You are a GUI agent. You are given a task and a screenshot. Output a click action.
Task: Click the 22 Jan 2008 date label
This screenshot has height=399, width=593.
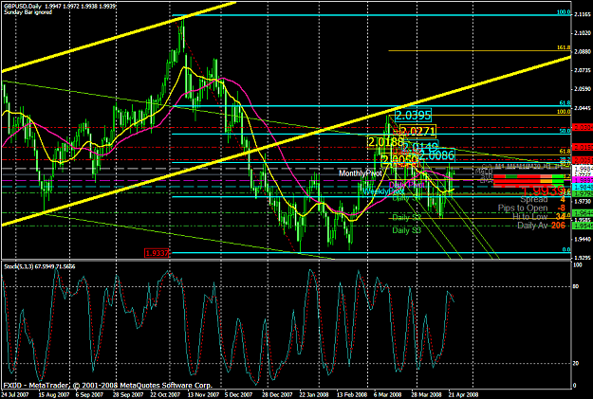point(314,395)
